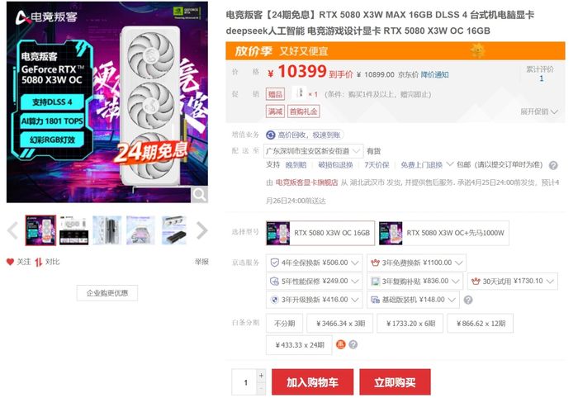Screen dimensions: 578x398
Task: Click the heart 关注 follow icon
Action: click(x=10, y=262)
